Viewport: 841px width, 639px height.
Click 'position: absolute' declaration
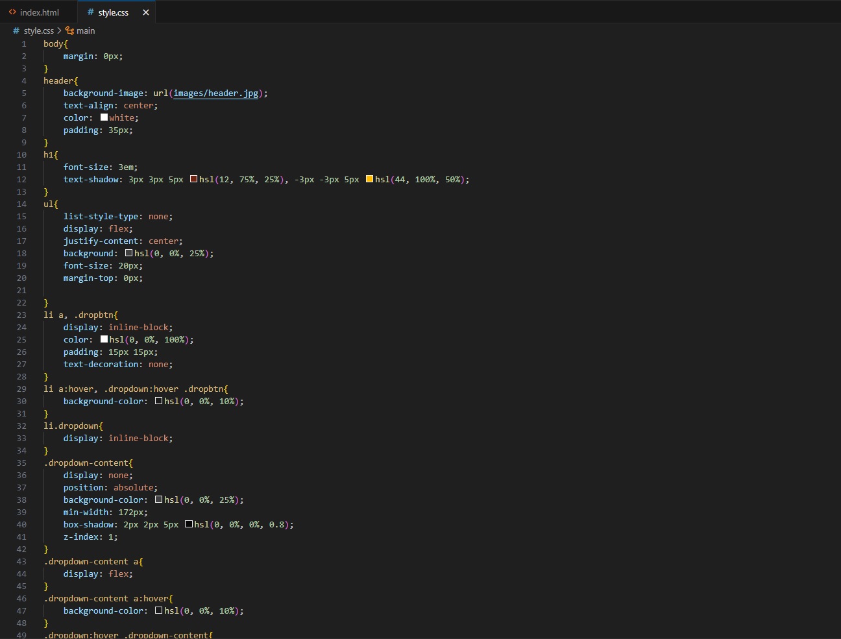click(110, 487)
